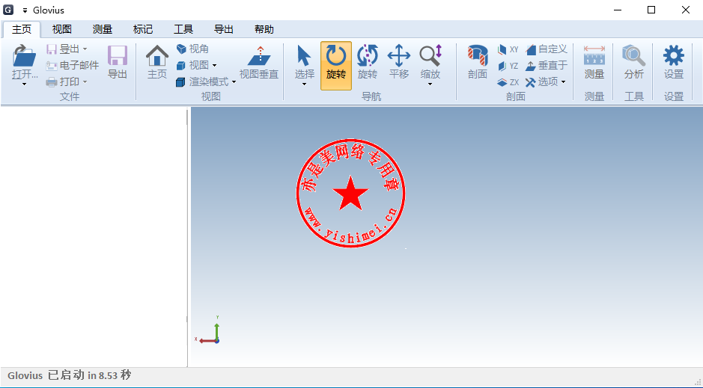
Task: Switch to the 主页 ribbon tab
Action: 22,30
